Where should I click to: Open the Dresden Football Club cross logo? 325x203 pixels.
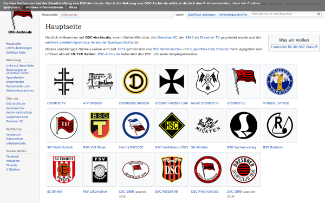(172, 81)
